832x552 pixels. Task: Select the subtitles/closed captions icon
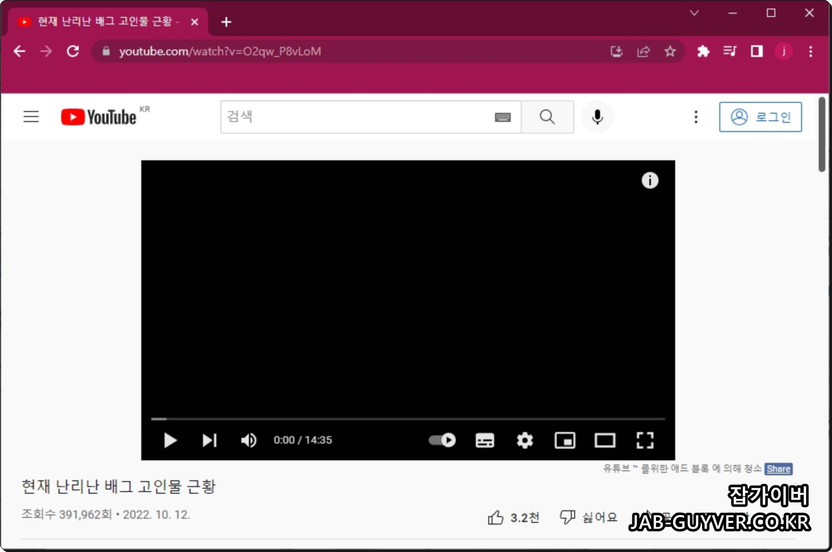pyautogui.click(x=484, y=440)
